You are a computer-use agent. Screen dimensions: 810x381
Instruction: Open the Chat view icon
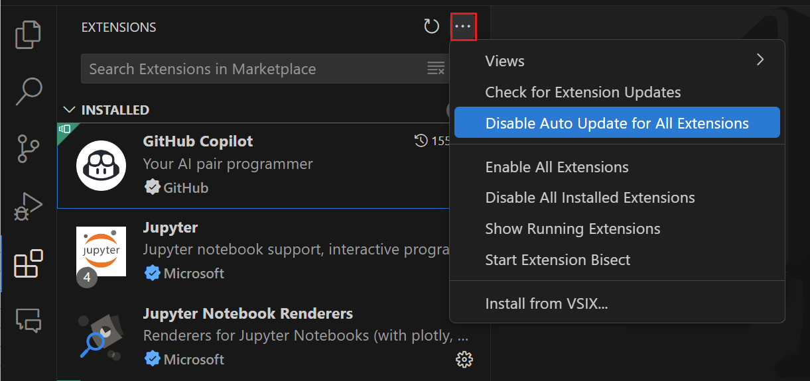(x=28, y=321)
